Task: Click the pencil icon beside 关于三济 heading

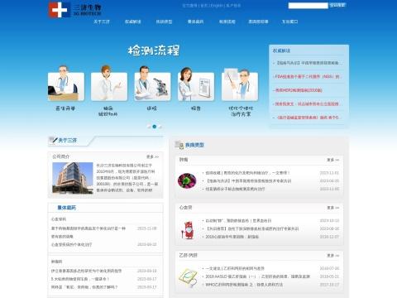Action: tap(53, 140)
